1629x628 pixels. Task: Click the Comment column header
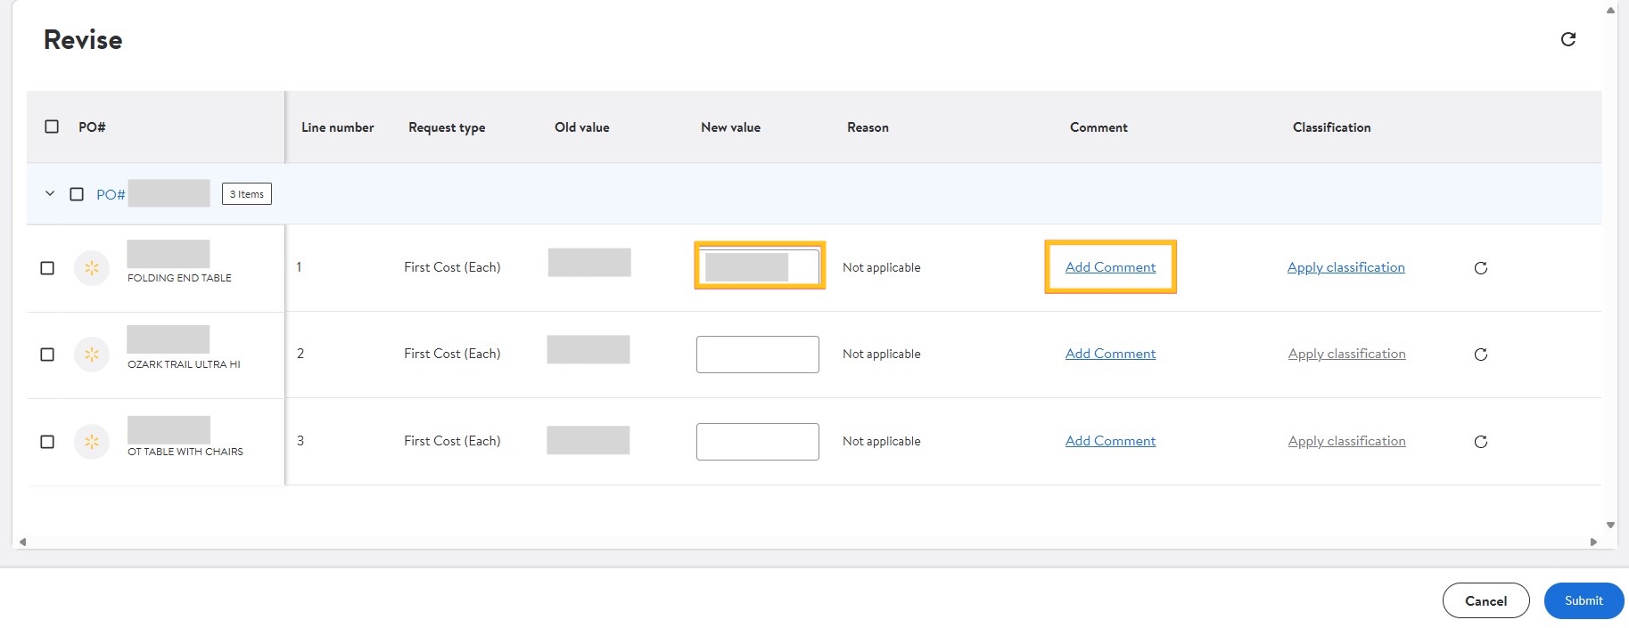(x=1098, y=127)
